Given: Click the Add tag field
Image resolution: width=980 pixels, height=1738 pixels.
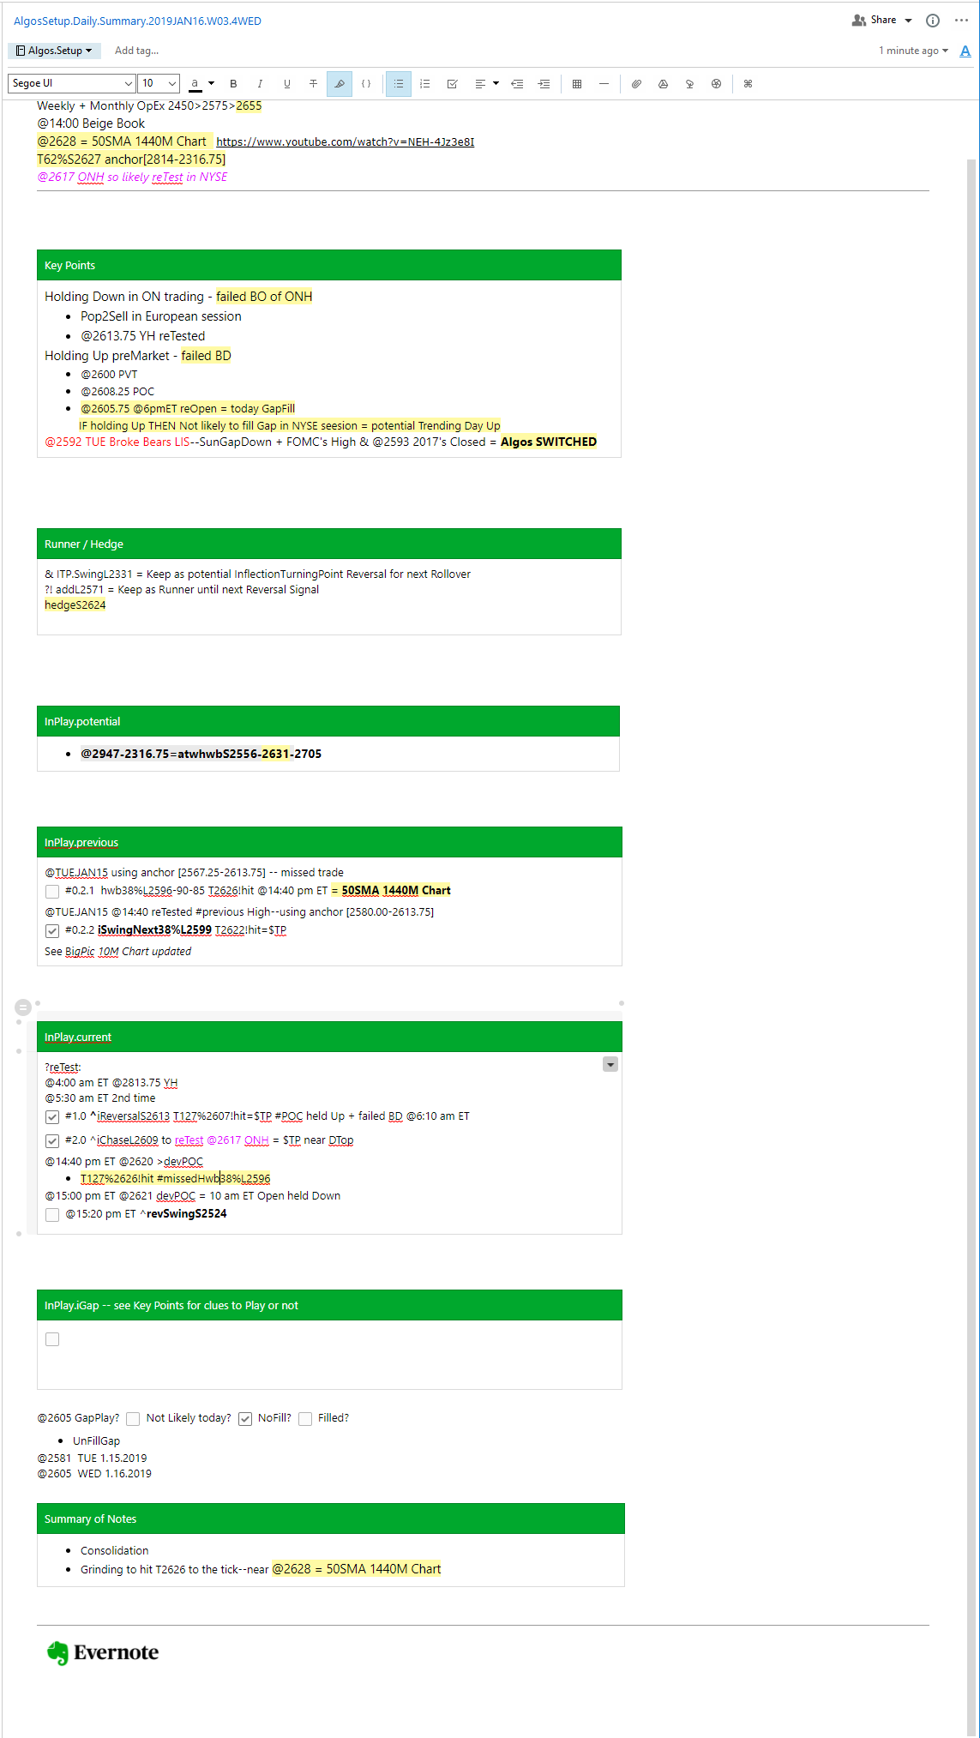Looking at the screenshot, I should (x=136, y=51).
